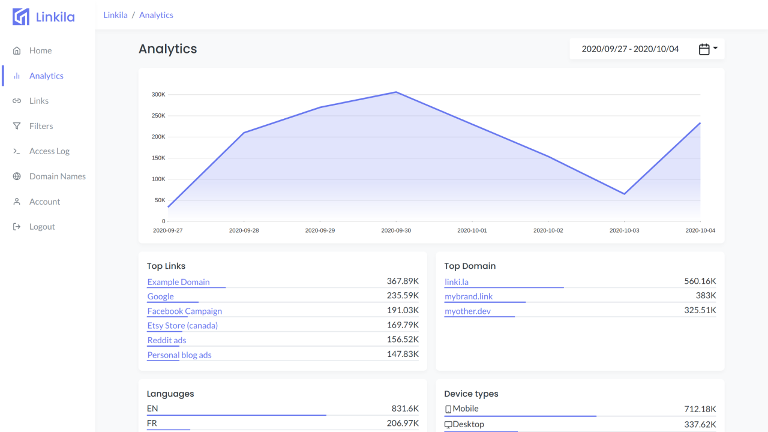
Task: Click the Analytics bar chart icon
Action: click(17, 76)
